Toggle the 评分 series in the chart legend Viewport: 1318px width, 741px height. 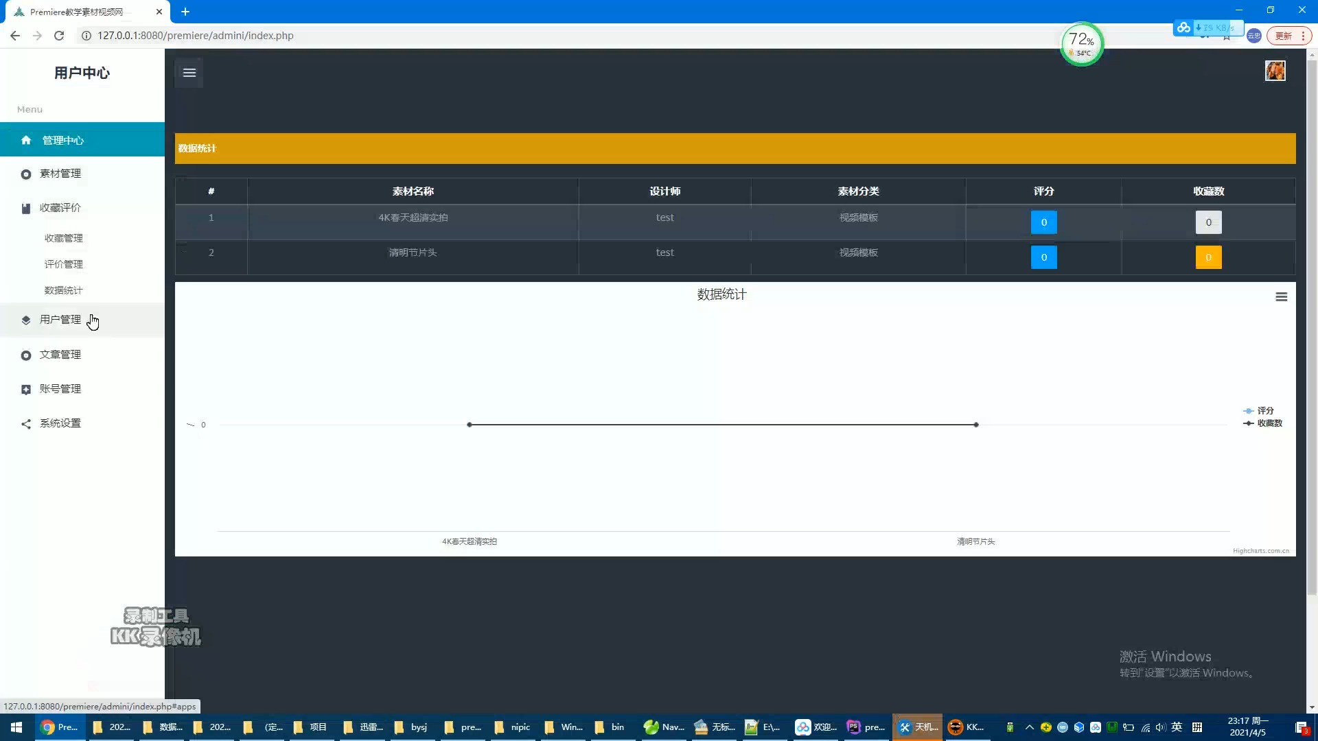click(1258, 410)
